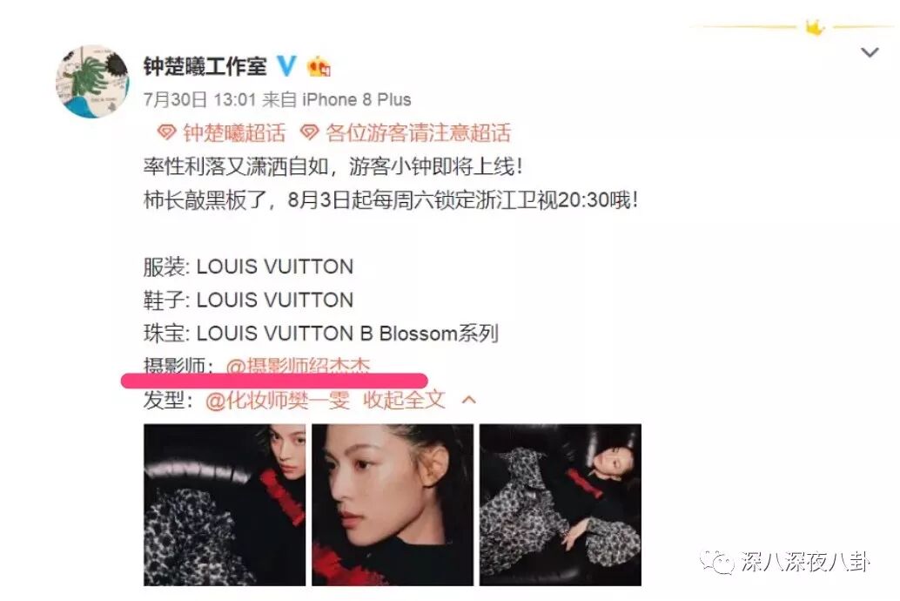Viewport: 900px width, 601px height.
Task: Open the 钟楚曦超话 super topic link
Action: 234,132
